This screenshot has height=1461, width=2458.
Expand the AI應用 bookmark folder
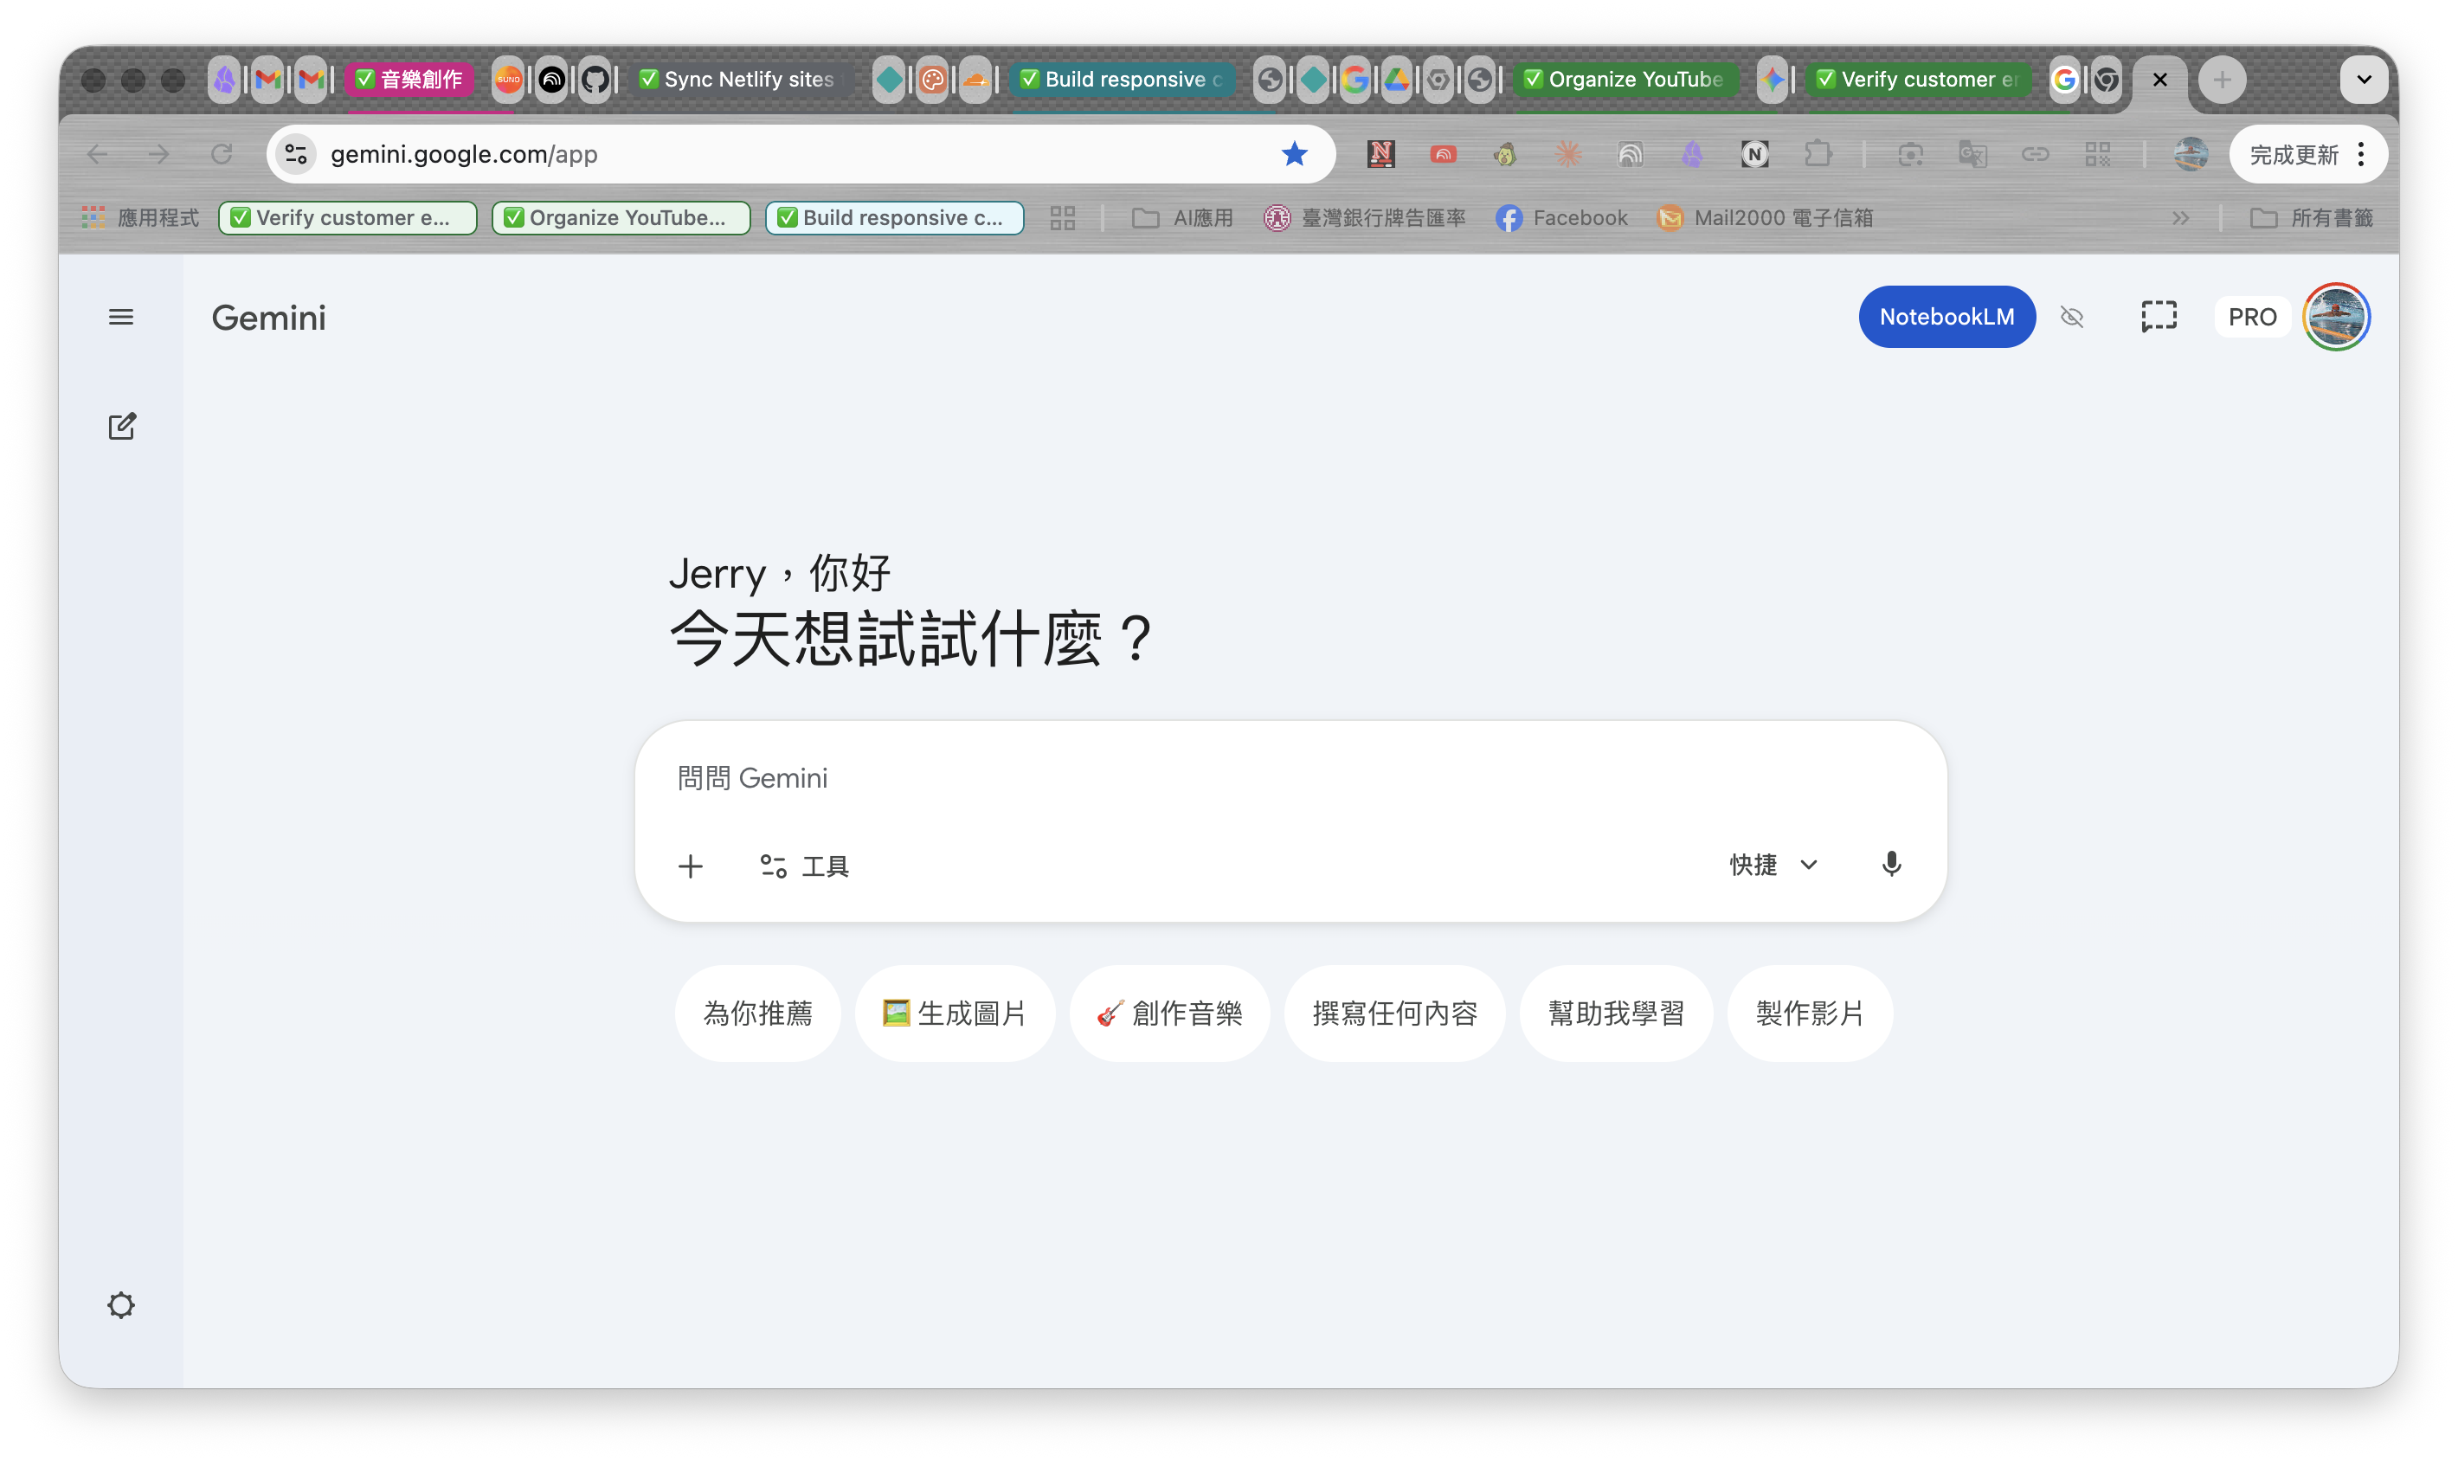(1182, 217)
